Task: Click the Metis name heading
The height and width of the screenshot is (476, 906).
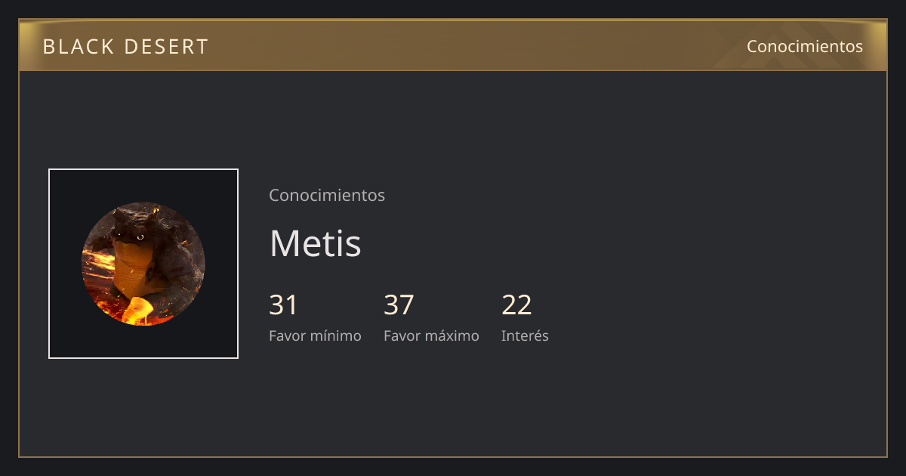Action: [315, 243]
